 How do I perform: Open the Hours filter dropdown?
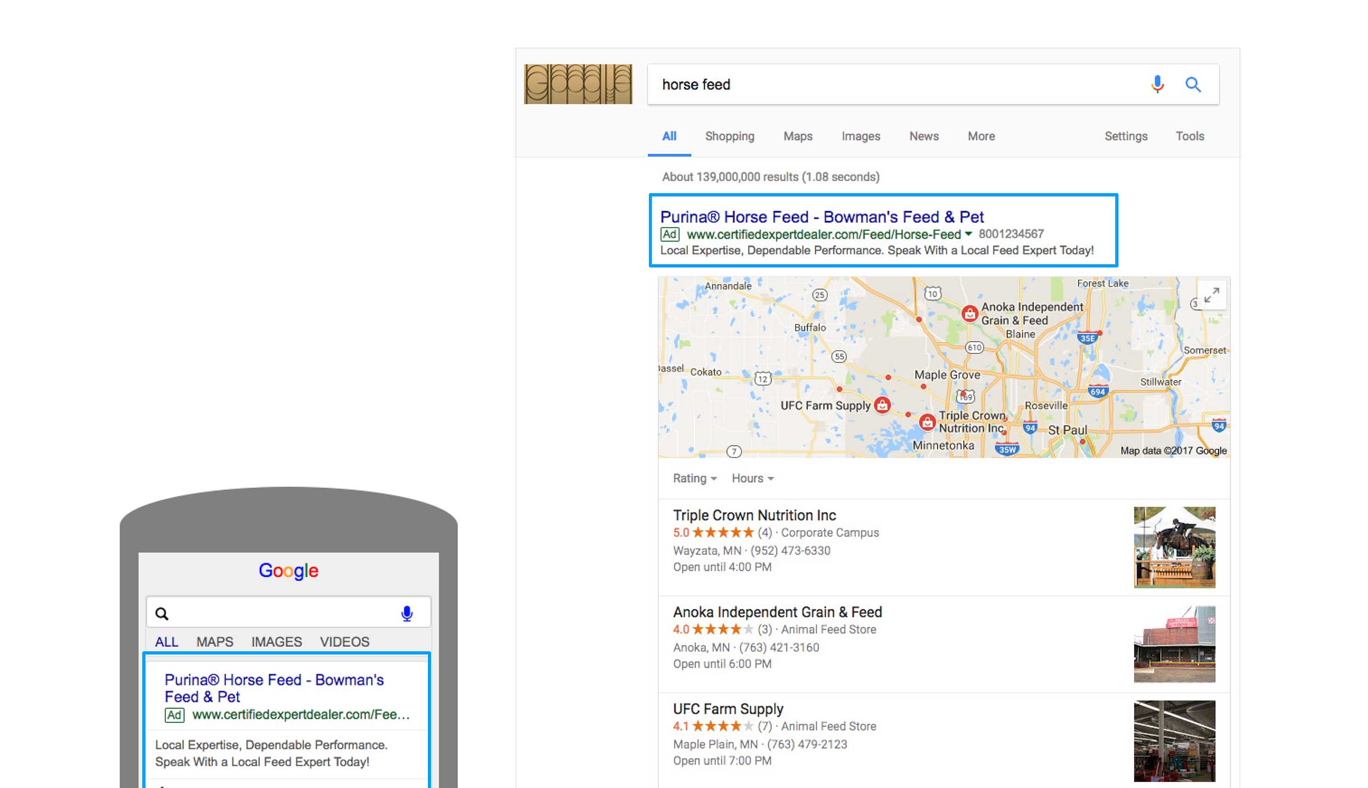coord(753,478)
